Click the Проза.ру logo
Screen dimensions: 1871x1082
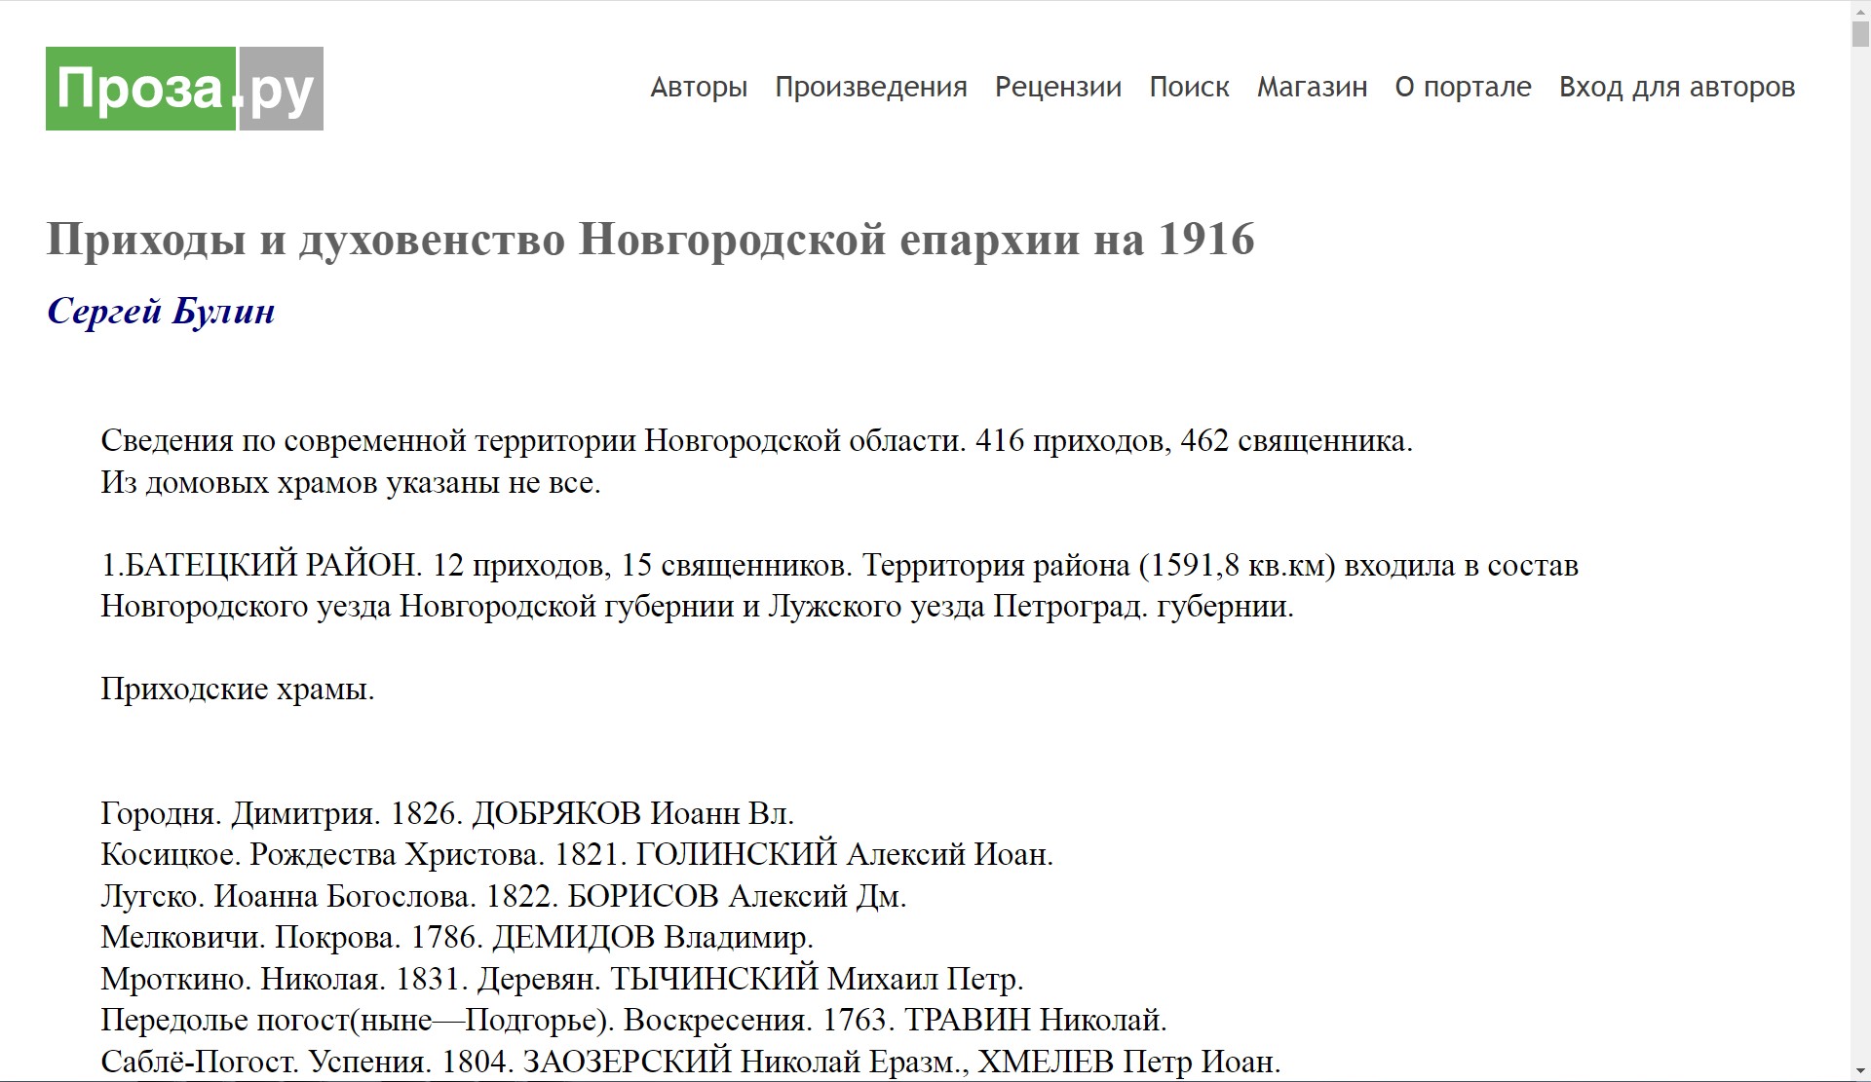(x=184, y=89)
